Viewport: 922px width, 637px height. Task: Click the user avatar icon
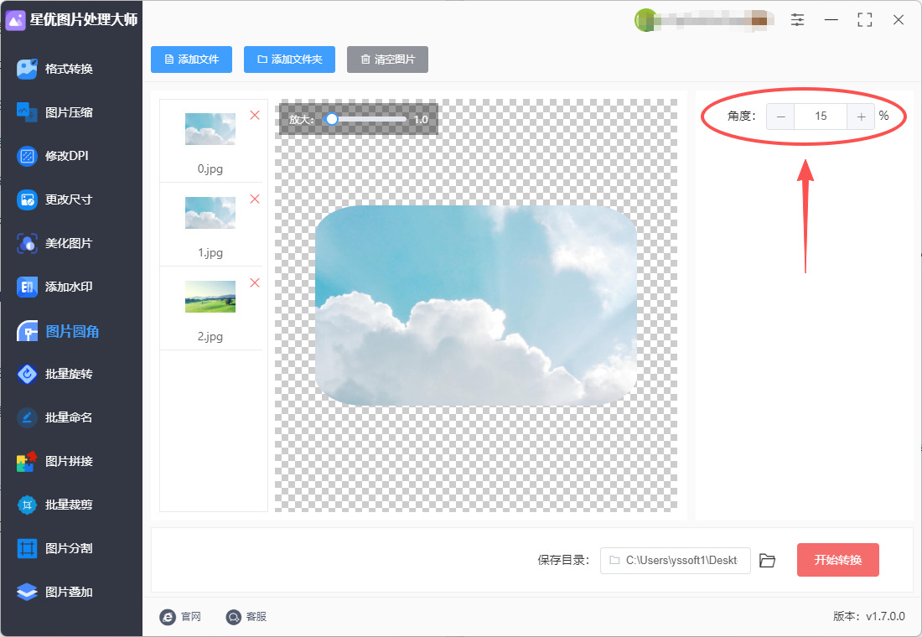click(645, 20)
